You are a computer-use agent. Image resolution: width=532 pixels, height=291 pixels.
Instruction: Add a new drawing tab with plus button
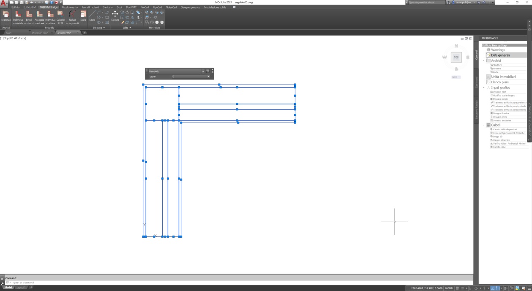(85, 33)
